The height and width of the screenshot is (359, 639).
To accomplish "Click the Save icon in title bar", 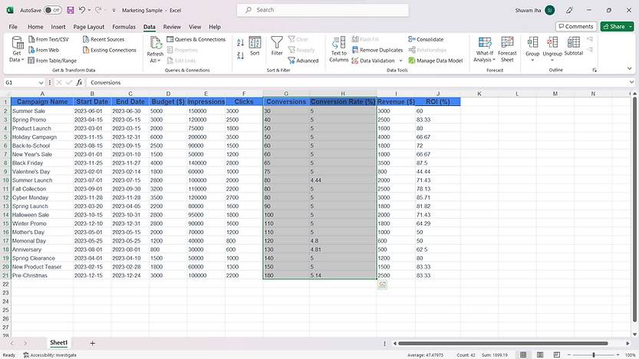I will click(71, 10).
